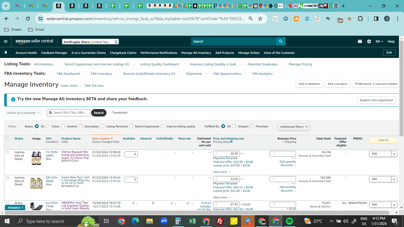Image resolution: width=404 pixels, height=227 pixels.
Task: Select the Inactive status radio button
Action: [63, 126]
